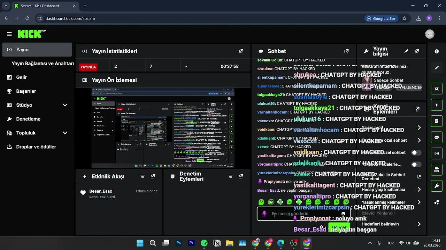The width and height of the screenshot is (446, 250).
Task: Toggle the özel sohbet switch
Action: 416,152
